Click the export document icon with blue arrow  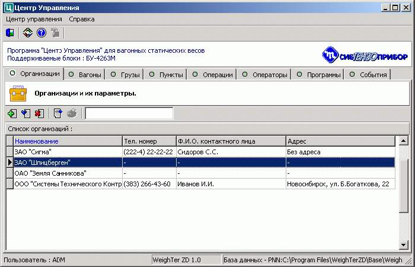pos(58,114)
